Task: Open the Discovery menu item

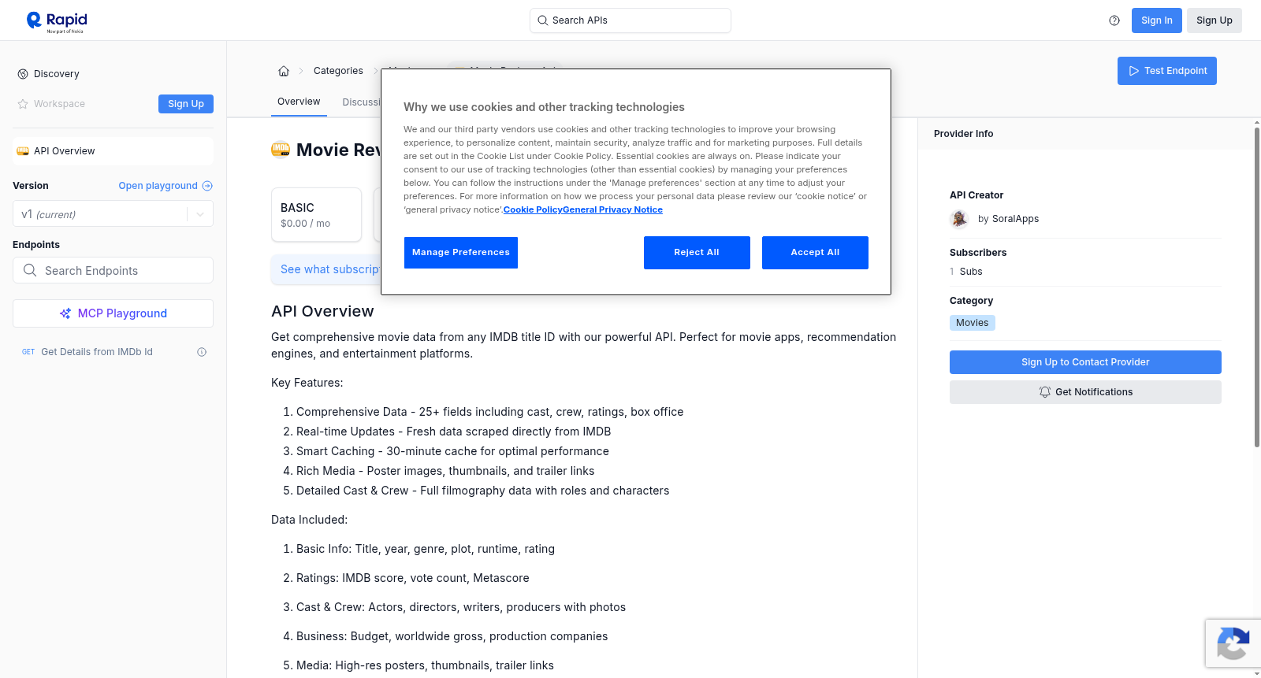Action: pyautogui.click(x=57, y=74)
